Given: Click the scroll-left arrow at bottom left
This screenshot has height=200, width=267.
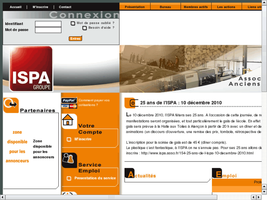Looking at the screenshot, I should [3, 197].
